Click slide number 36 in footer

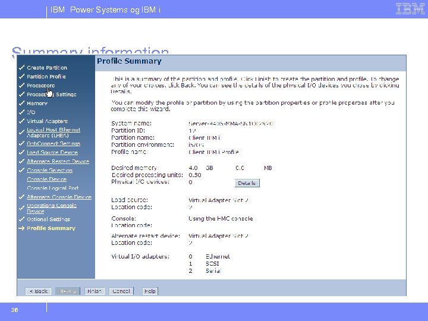coord(15,310)
